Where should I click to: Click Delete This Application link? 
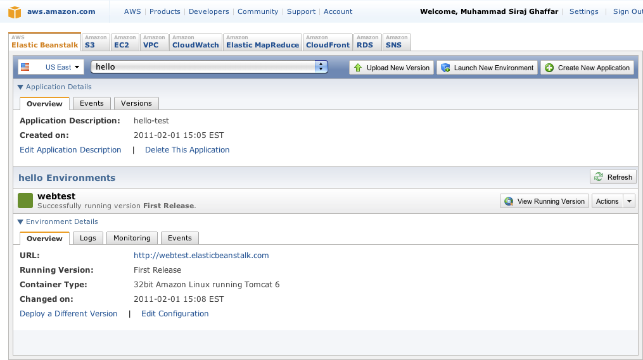pos(187,150)
